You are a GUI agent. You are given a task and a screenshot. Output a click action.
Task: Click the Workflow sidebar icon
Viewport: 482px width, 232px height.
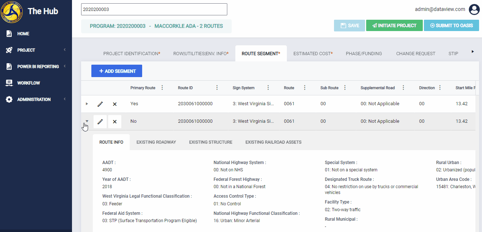[10, 83]
